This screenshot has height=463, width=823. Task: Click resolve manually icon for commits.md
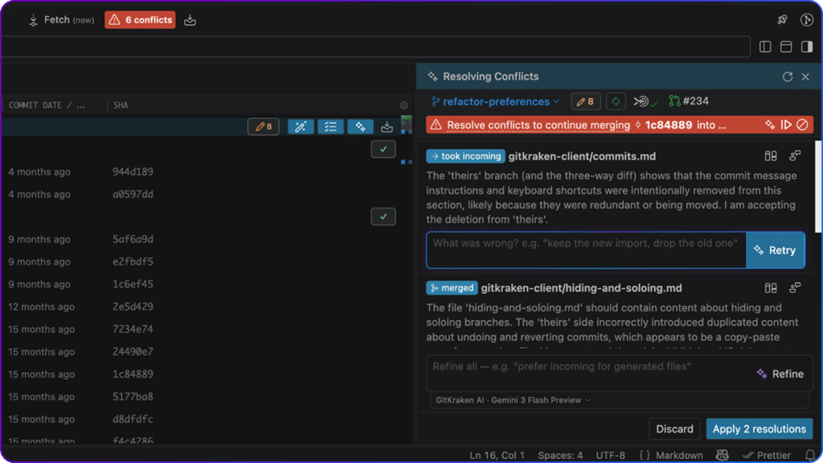point(795,156)
